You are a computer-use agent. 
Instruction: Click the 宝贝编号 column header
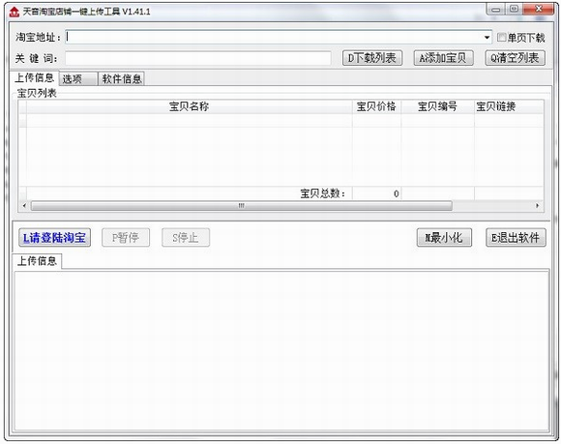pyautogui.click(x=437, y=106)
